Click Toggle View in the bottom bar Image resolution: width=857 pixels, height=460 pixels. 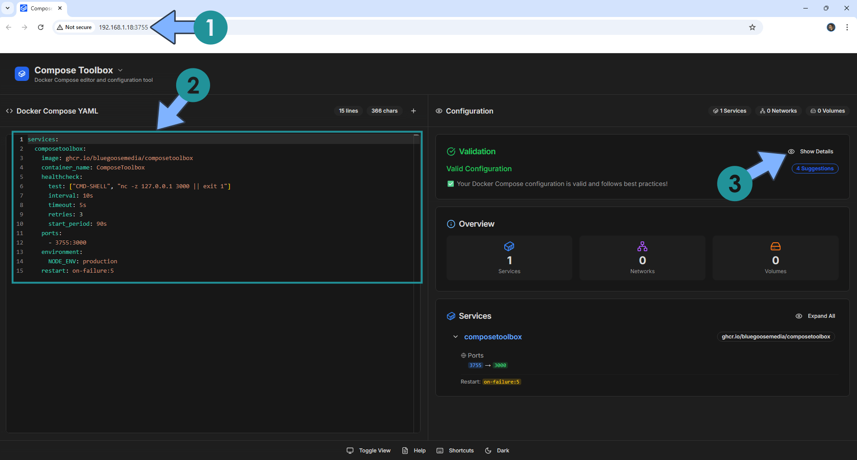369,451
